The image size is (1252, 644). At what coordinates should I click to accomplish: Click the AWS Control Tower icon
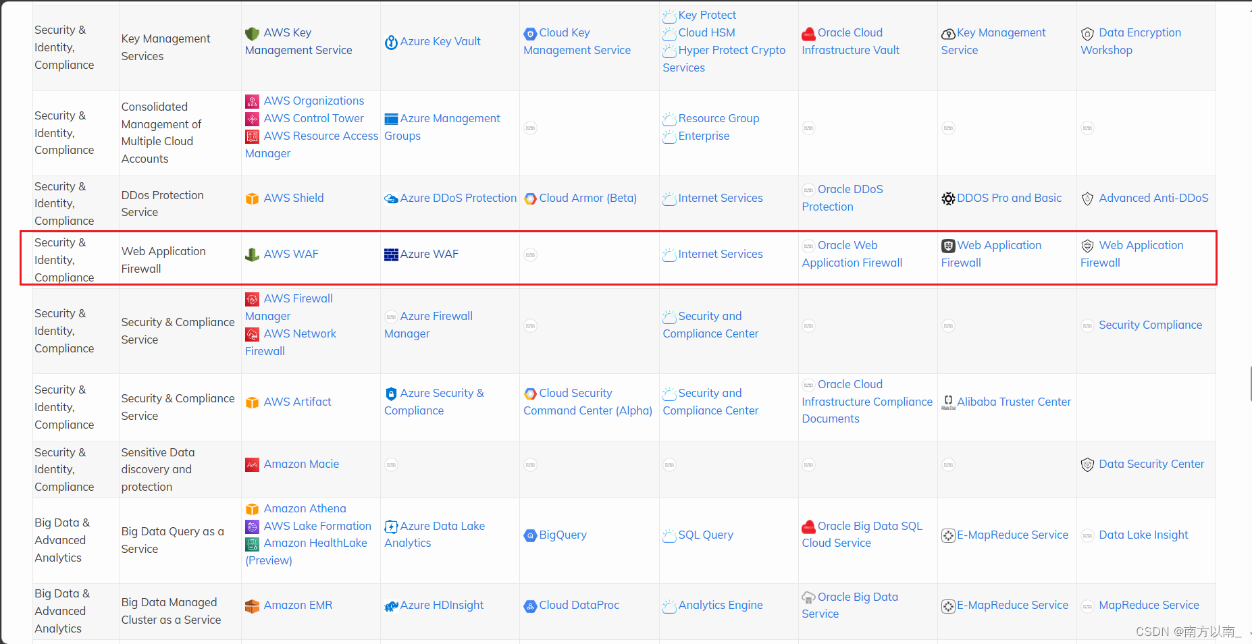(252, 119)
